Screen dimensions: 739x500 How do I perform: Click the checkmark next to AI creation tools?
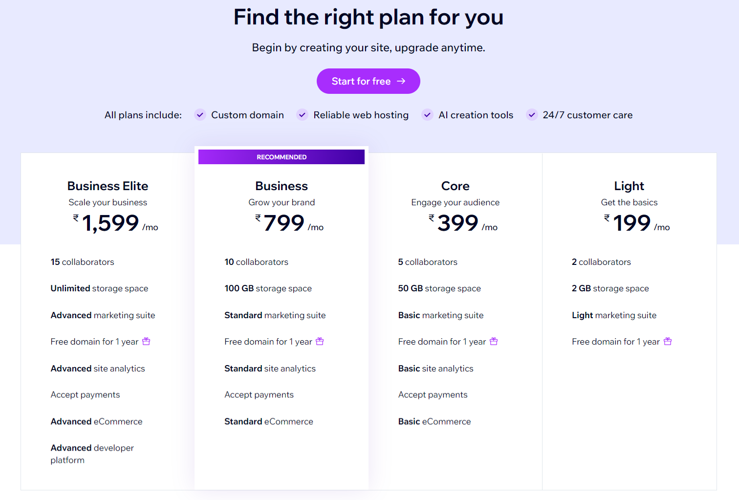[x=427, y=115]
